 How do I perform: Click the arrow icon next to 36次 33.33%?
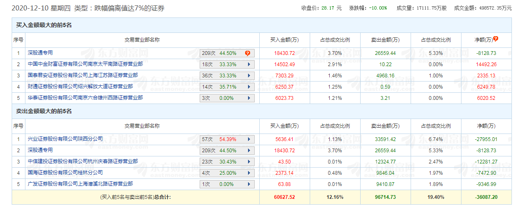(x=249, y=76)
